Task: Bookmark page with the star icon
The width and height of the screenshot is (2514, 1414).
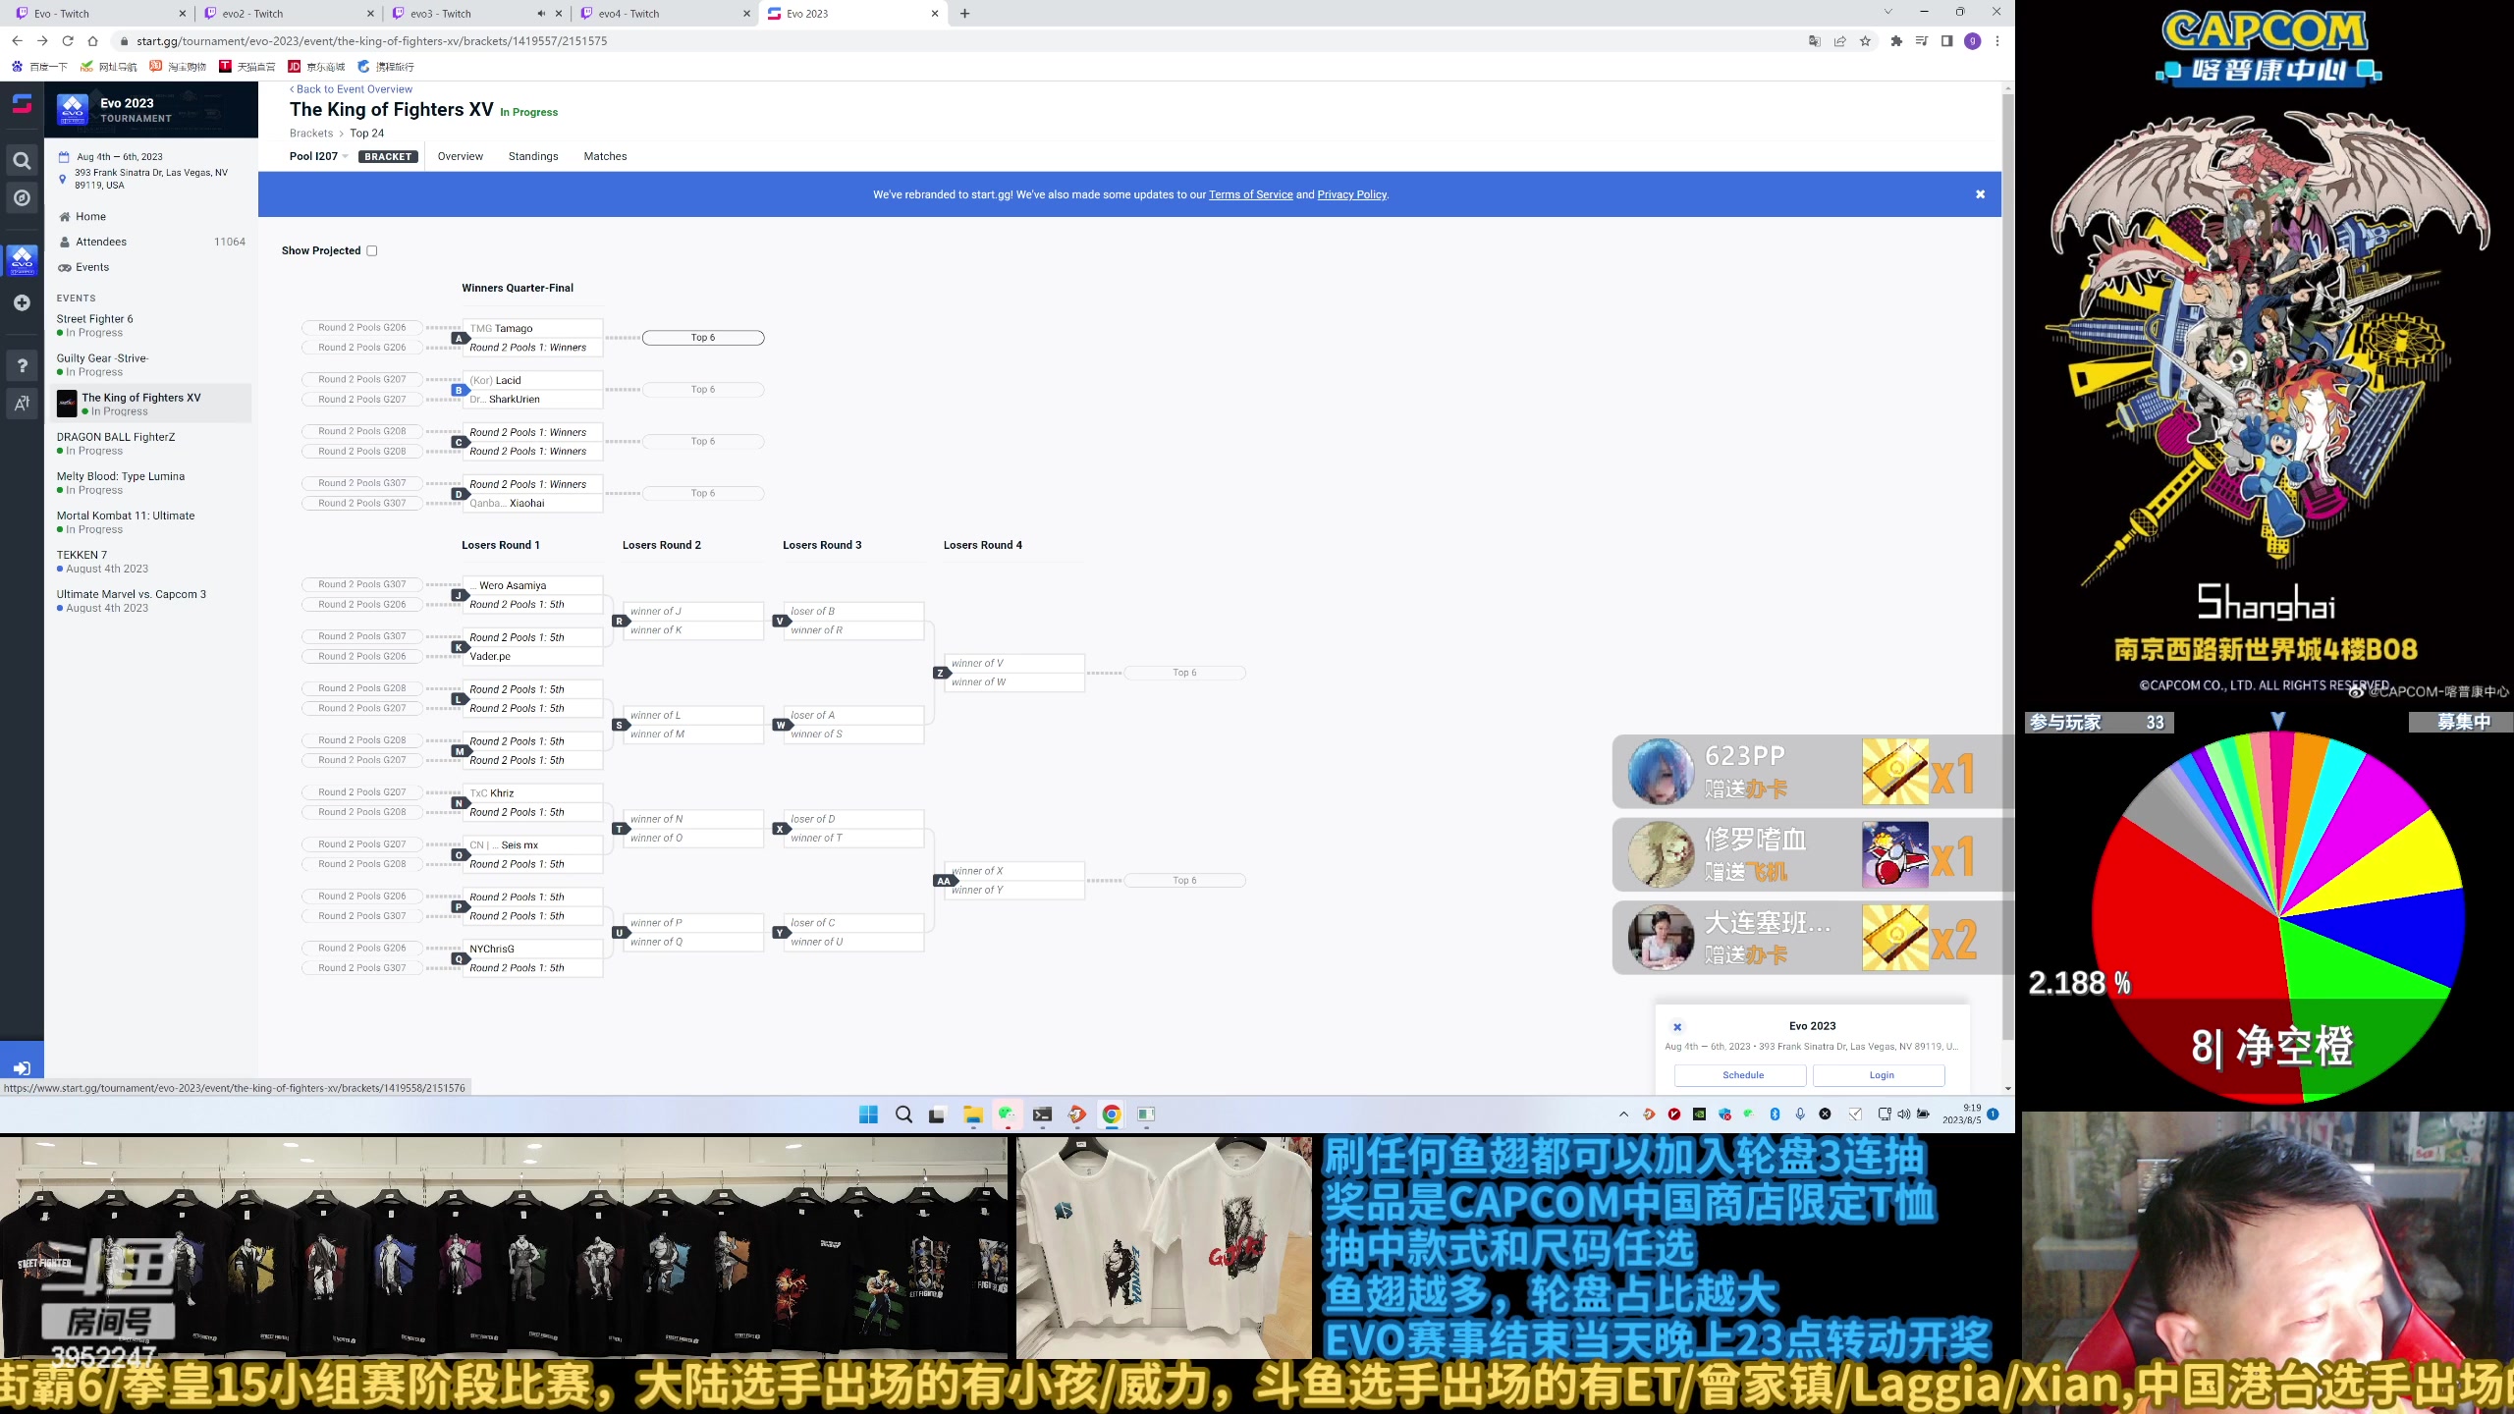Action: coord(1865,41)
